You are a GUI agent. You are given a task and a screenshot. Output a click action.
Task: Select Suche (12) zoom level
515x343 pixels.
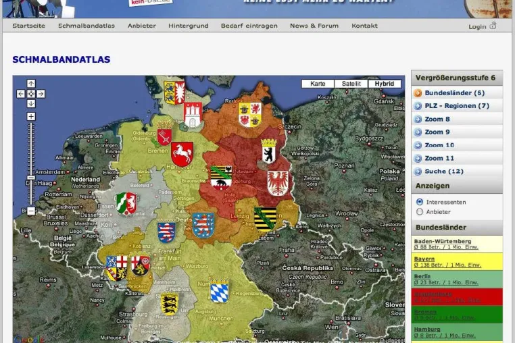pyautogui.click(x=457, y=171)
